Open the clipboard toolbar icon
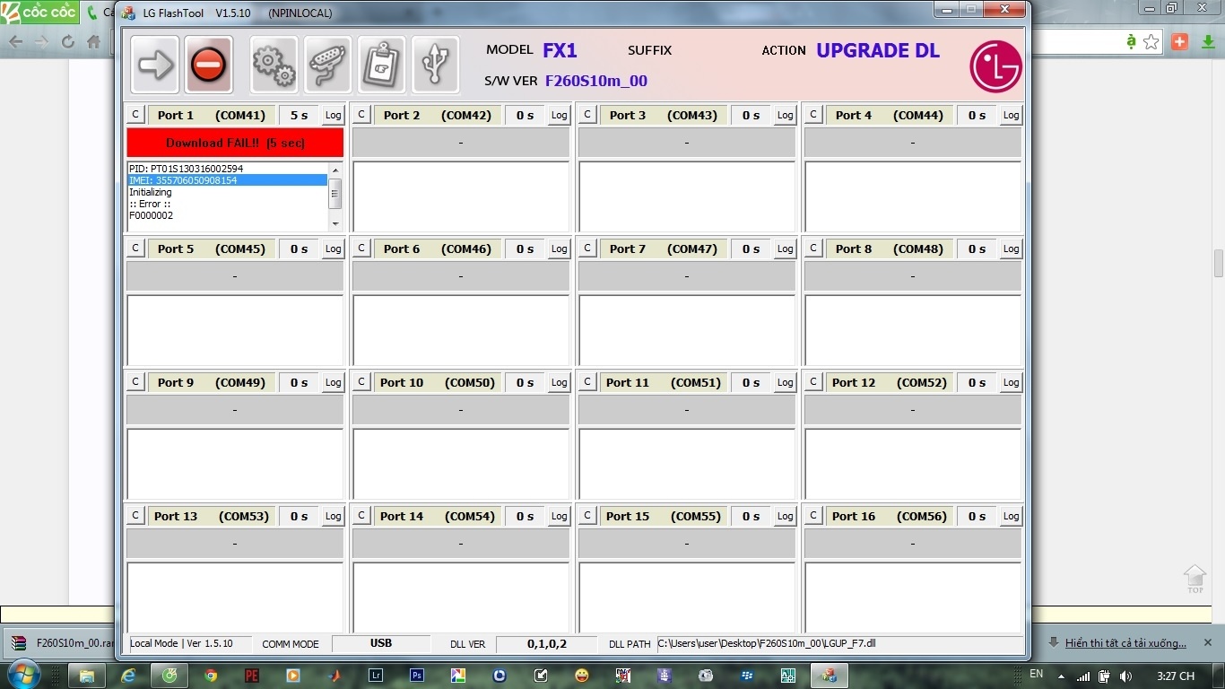This screenshot has width=1225, height=689. point(382,65)
